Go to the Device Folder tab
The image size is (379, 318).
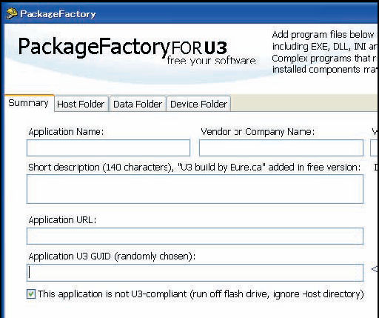pyautogui.click(x=198, y=104)
